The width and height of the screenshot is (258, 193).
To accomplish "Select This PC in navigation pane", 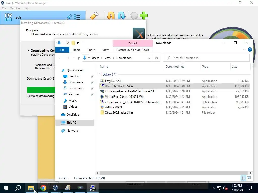I will (75, 123).
